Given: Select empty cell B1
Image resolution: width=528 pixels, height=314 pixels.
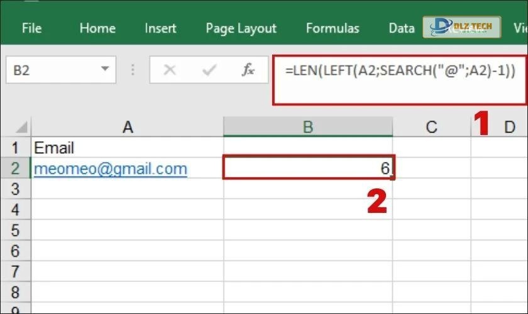Looking at the screenshot, I should [308, 148].
